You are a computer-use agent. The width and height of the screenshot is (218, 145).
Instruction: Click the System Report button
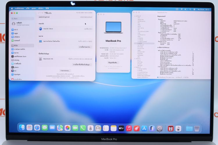(65, 71)
